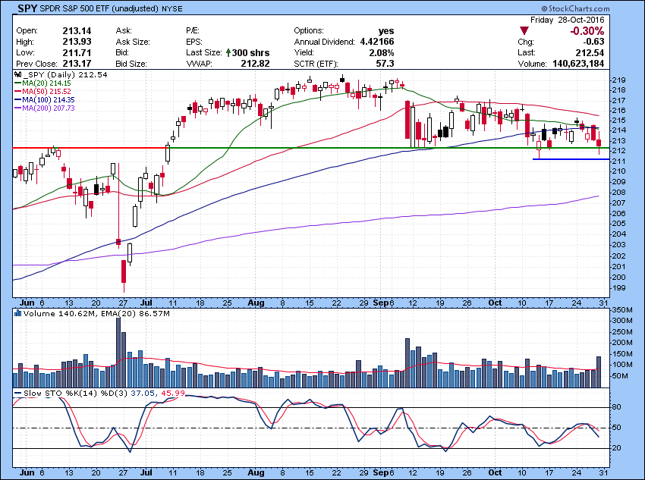
Task: Click the green up arrow before 300 shrs
Action: [228, 52]
